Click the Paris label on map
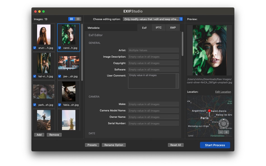Viewport: 266px width, 166px height. point(204,118)
